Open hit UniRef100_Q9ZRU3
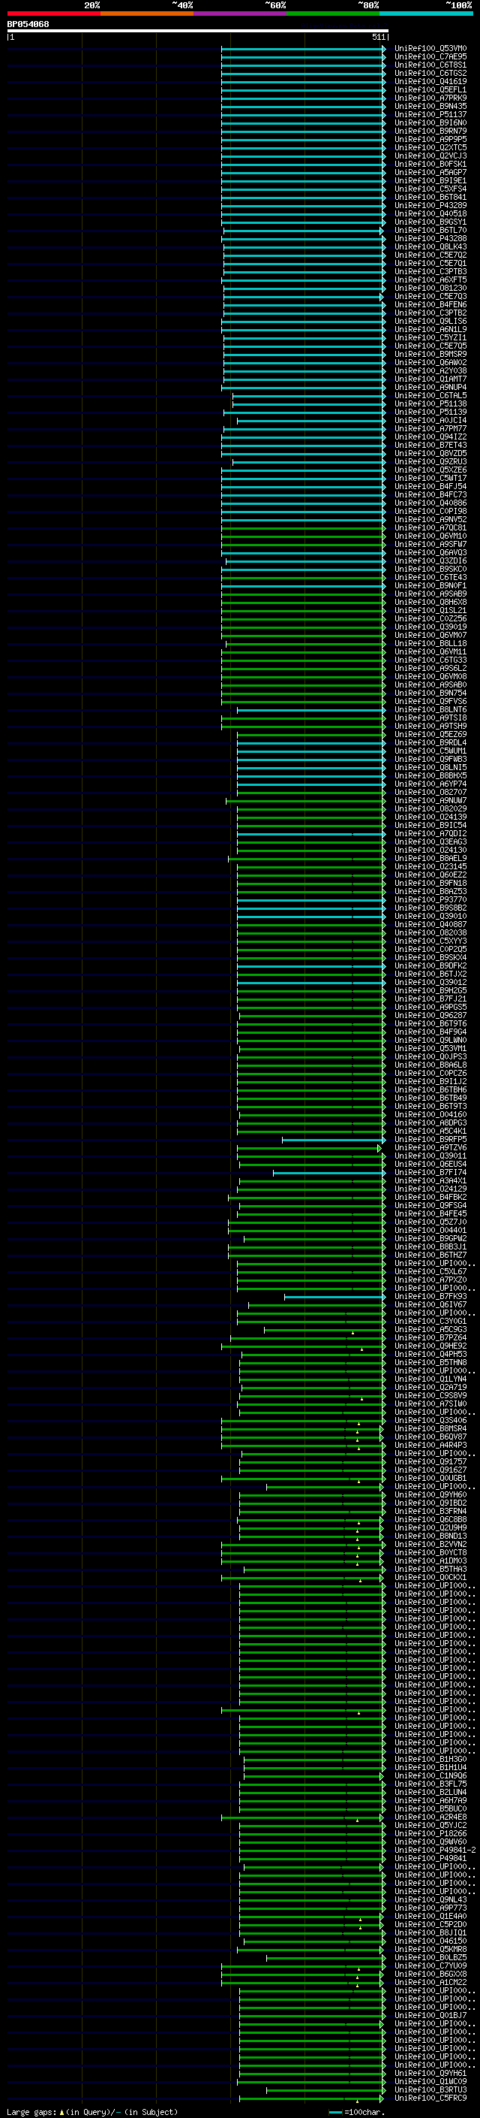480x2118 pixels. (x=430, y=461)
